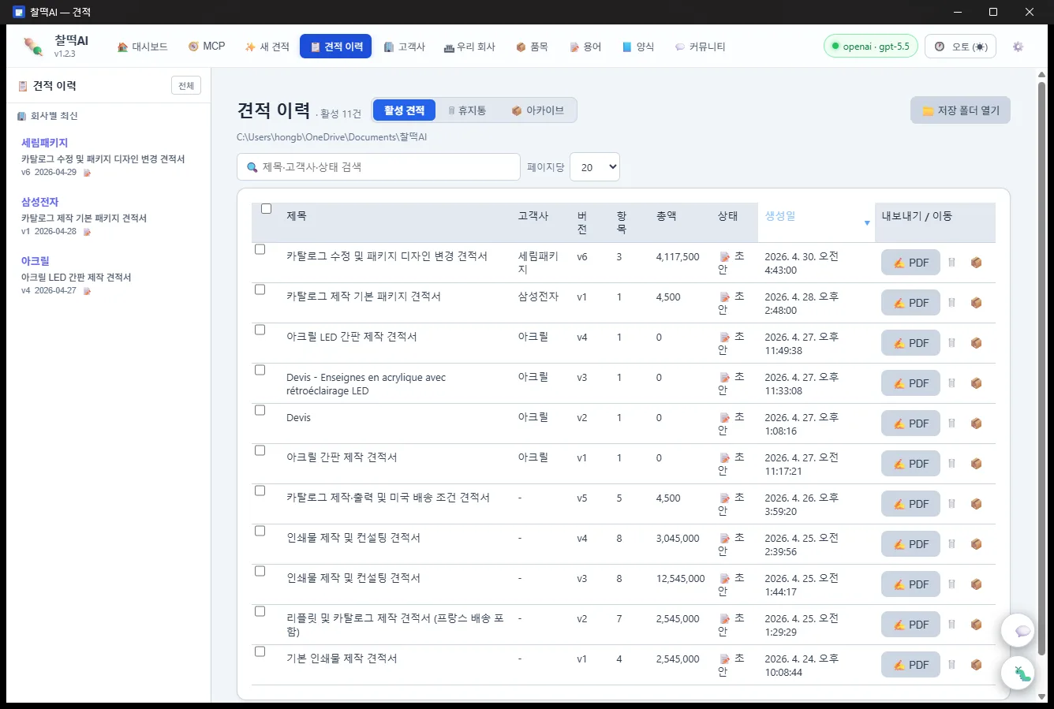Export PDF for 세림패키지 v6 quote

910,263
